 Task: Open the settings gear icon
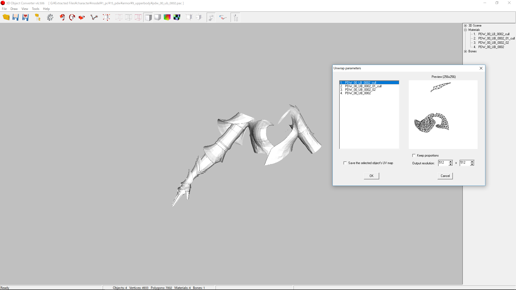click(50, 17)
